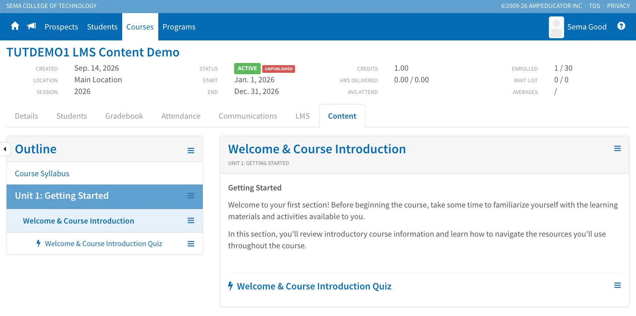Click the TUTDEMO1 LMS Content Demo title

click(93, 52)
